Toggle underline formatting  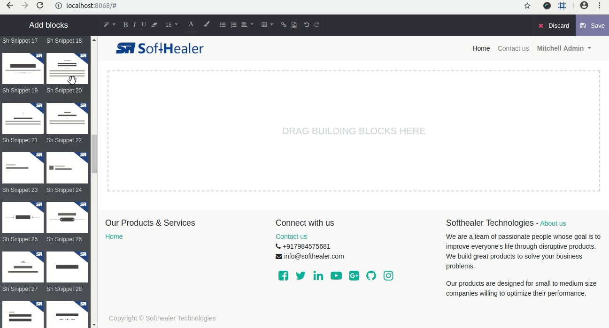(144, 25)
